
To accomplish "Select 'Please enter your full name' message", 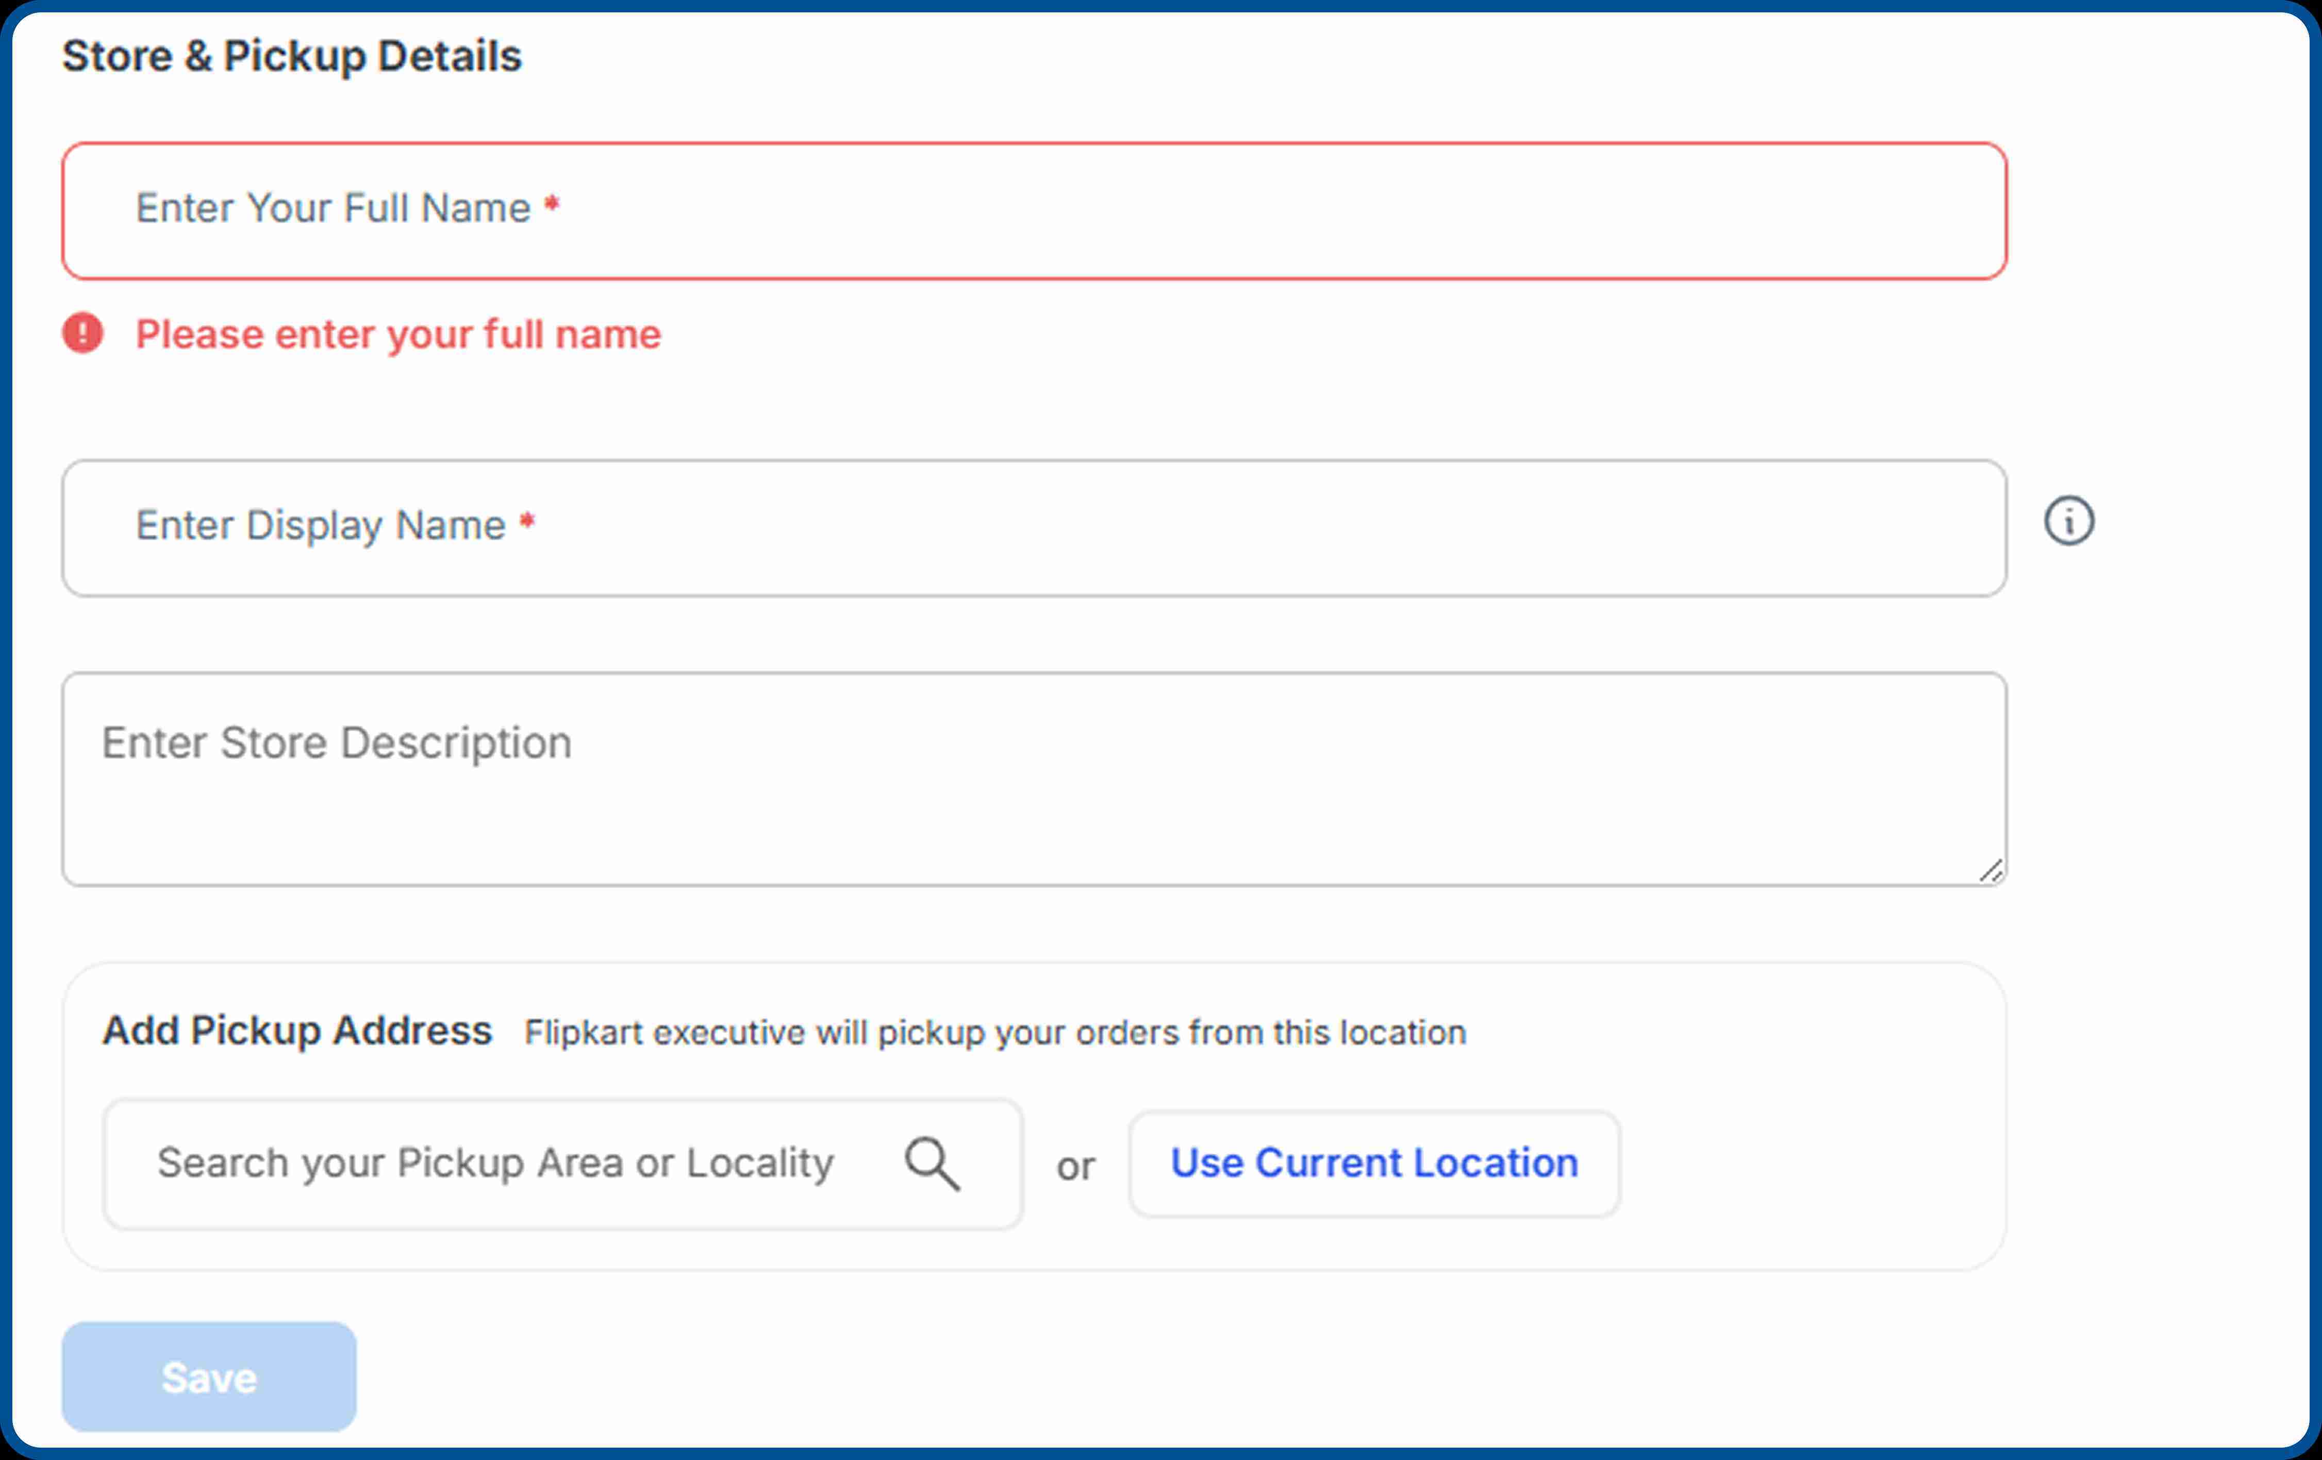I will pyautogui.click(x=398, y=335).
